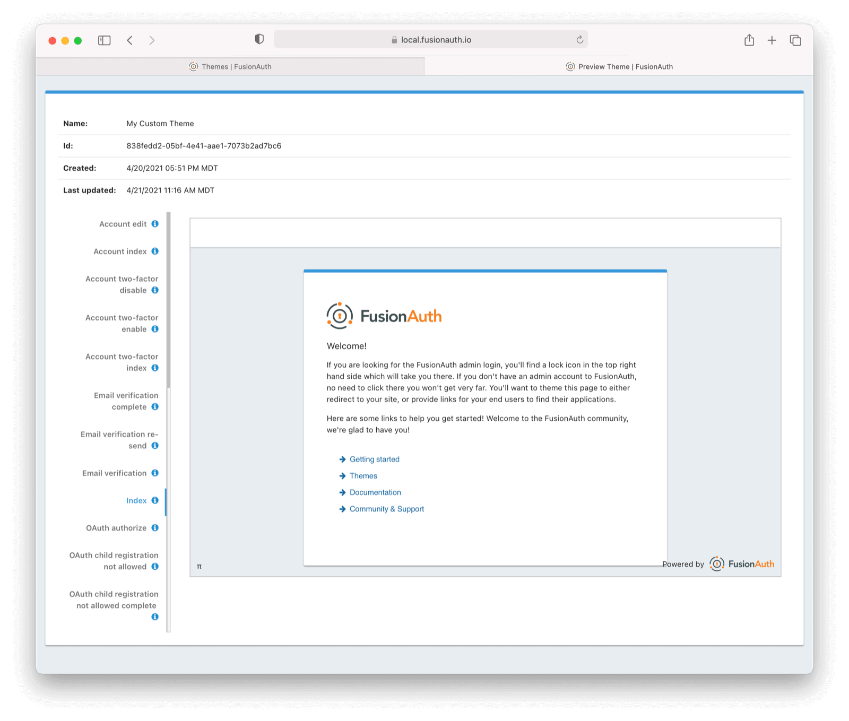Select the Email verification template
Image resolution: width=849 pixels, height=721 pixels.
point(114,473)
